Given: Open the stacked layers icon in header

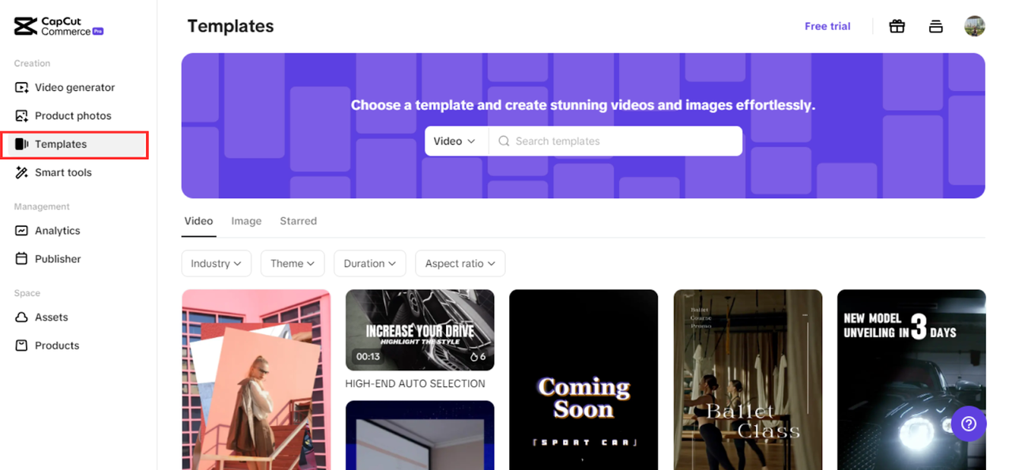Looking at the screenshot, I should (x=935, y=26).
